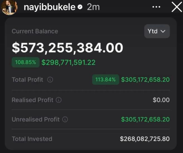
Task: Click the chevron arrow beside Ytd
Action: point(163,31)
